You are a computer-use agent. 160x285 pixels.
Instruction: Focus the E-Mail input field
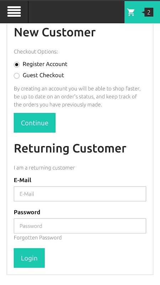[x=80, y=194]
